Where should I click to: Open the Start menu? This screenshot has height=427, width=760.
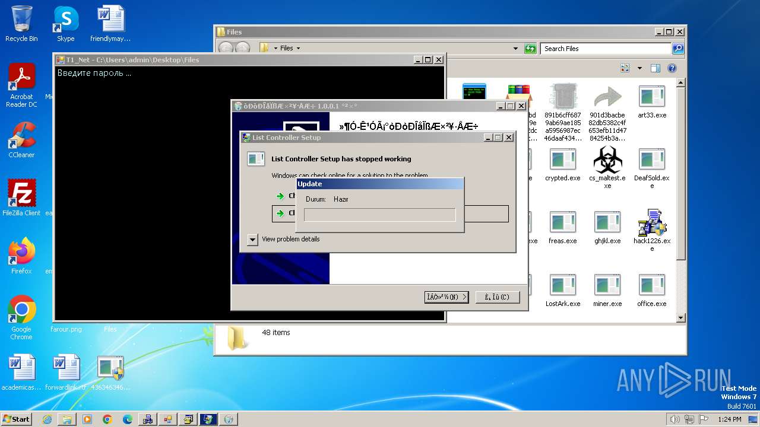tap(17, 419)
